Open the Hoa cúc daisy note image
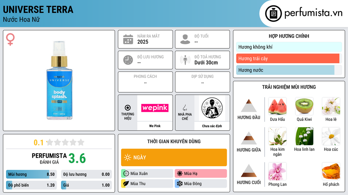 pyautogui.click(x=331, y=136)
